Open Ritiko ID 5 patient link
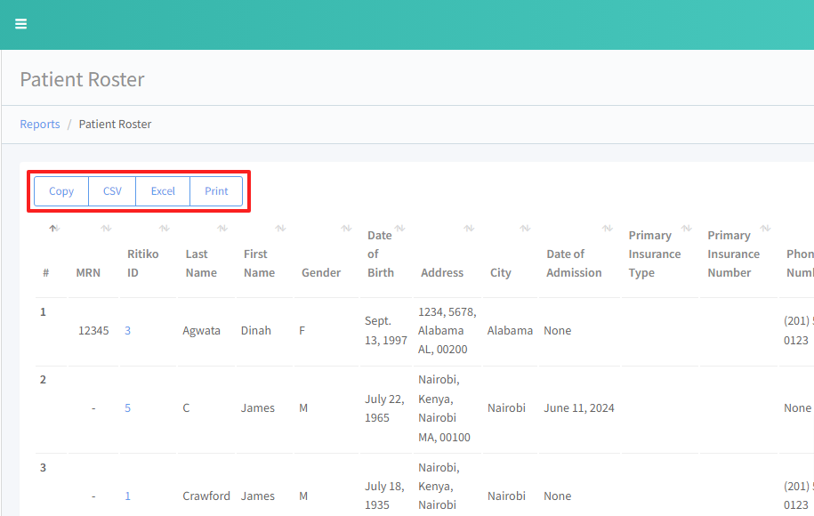 pos(127,408)
